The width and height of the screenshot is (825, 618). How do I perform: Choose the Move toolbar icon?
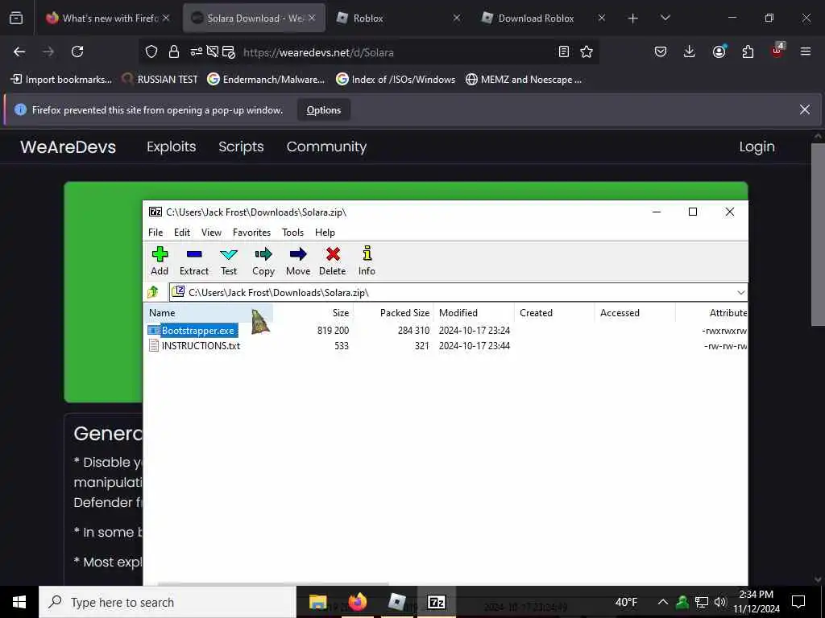(298, 262)
